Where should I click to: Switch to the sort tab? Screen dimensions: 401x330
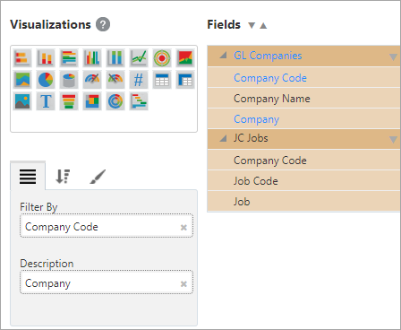coord(63,177)
